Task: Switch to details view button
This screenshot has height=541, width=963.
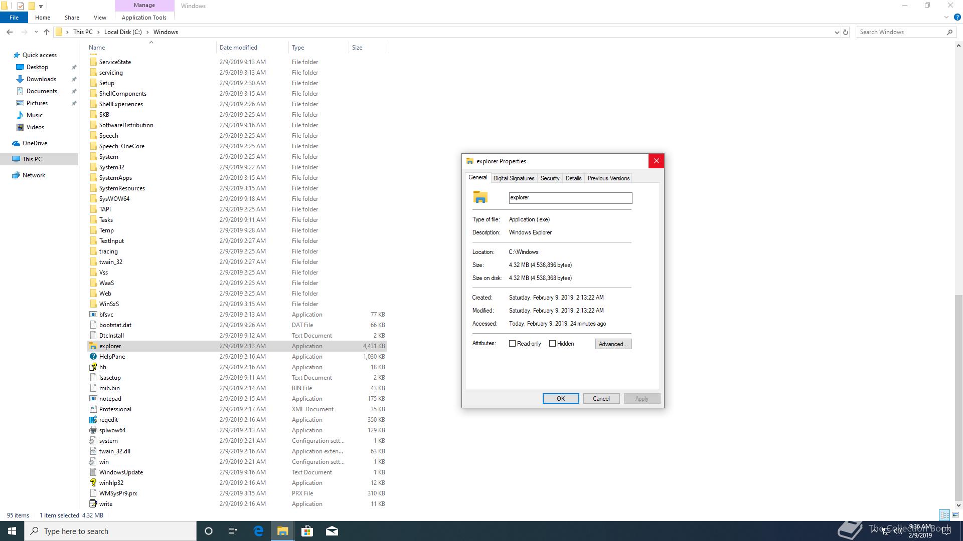Action: coord(944,515)
